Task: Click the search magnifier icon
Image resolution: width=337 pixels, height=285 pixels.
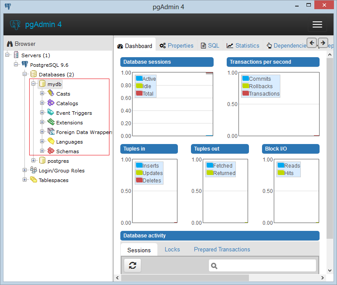Action: pyautogui.click(x=214, y=266)
